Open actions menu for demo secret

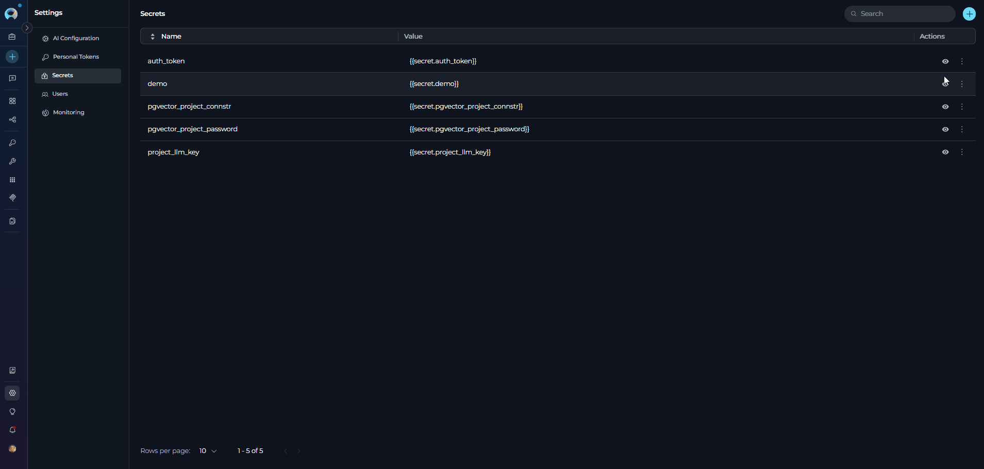coord(962,84)
